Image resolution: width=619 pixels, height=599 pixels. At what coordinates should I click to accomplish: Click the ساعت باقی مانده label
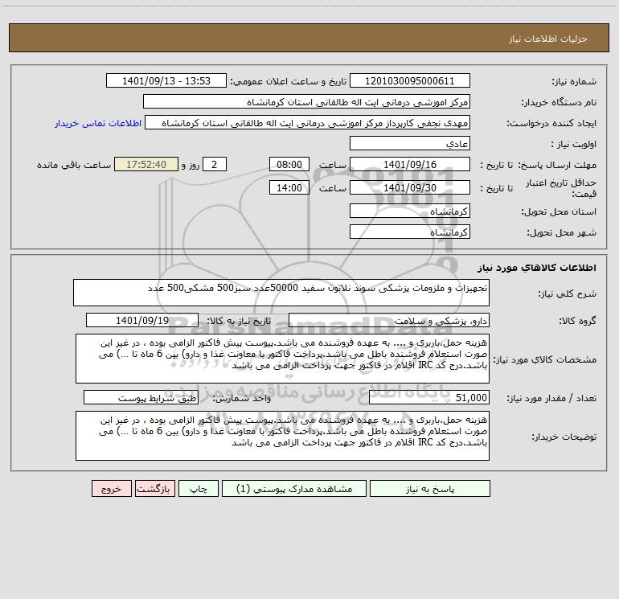coord(74,165)
